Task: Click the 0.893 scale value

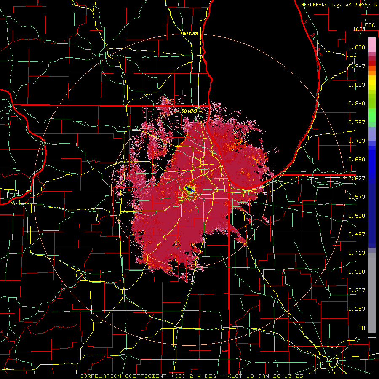Action: (357, 85)
